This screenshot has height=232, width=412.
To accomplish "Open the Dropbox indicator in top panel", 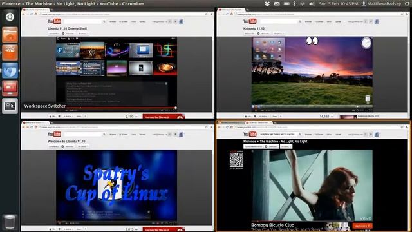I will coord(267,4).
